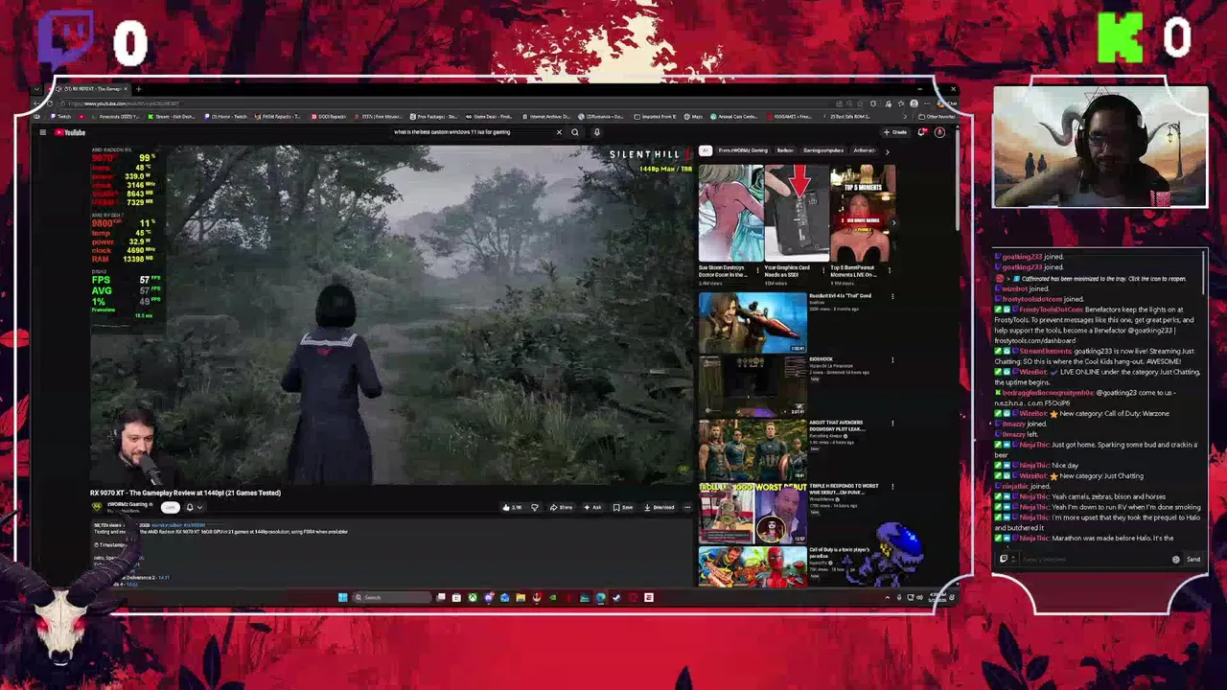
Task: Select the All filter chip
Action: point(706,150)
